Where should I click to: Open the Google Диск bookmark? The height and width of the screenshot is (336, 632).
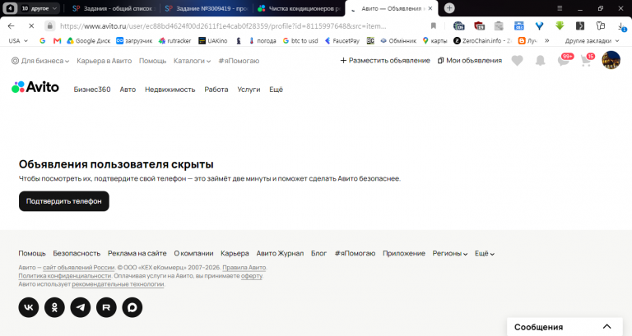(x=88, y=40)
